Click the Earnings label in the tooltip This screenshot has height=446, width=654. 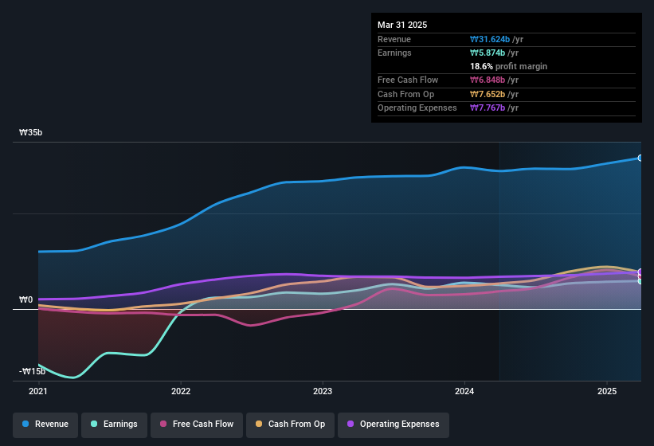pyautogui.click(x=394, y=53)
